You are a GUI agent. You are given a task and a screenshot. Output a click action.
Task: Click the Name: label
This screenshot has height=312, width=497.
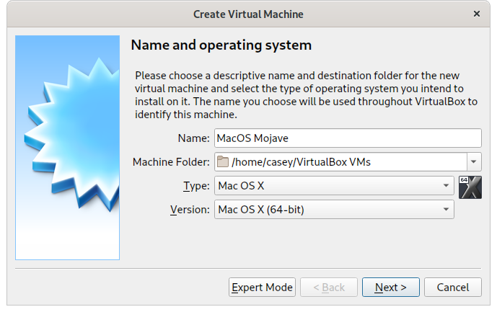point(193,138)
